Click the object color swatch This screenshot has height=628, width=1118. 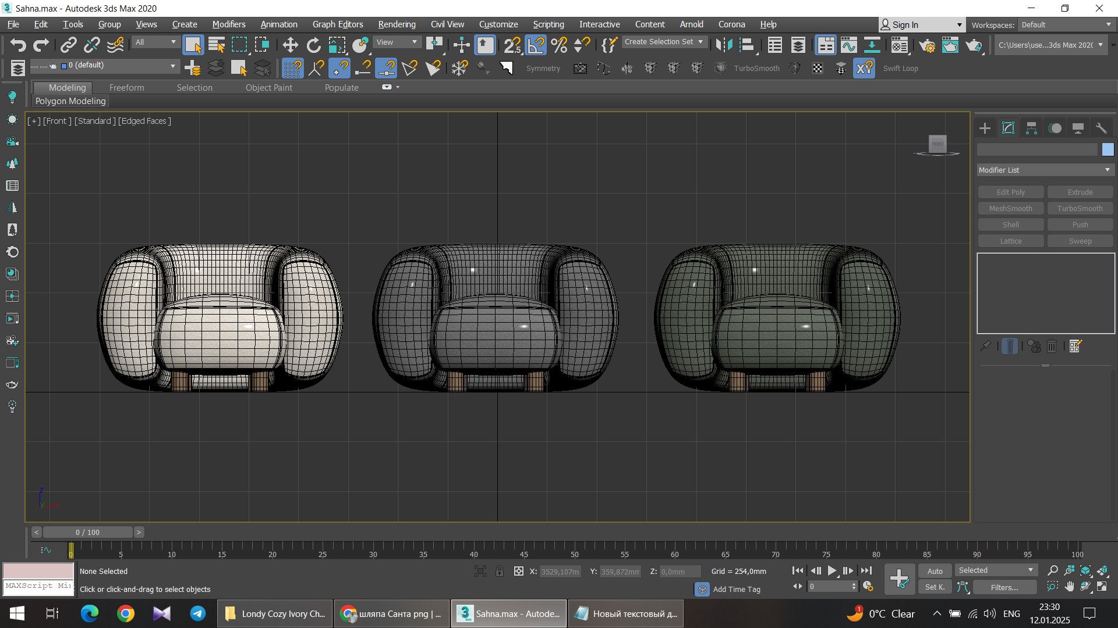pyautogui.click(x=1108, y=149)
